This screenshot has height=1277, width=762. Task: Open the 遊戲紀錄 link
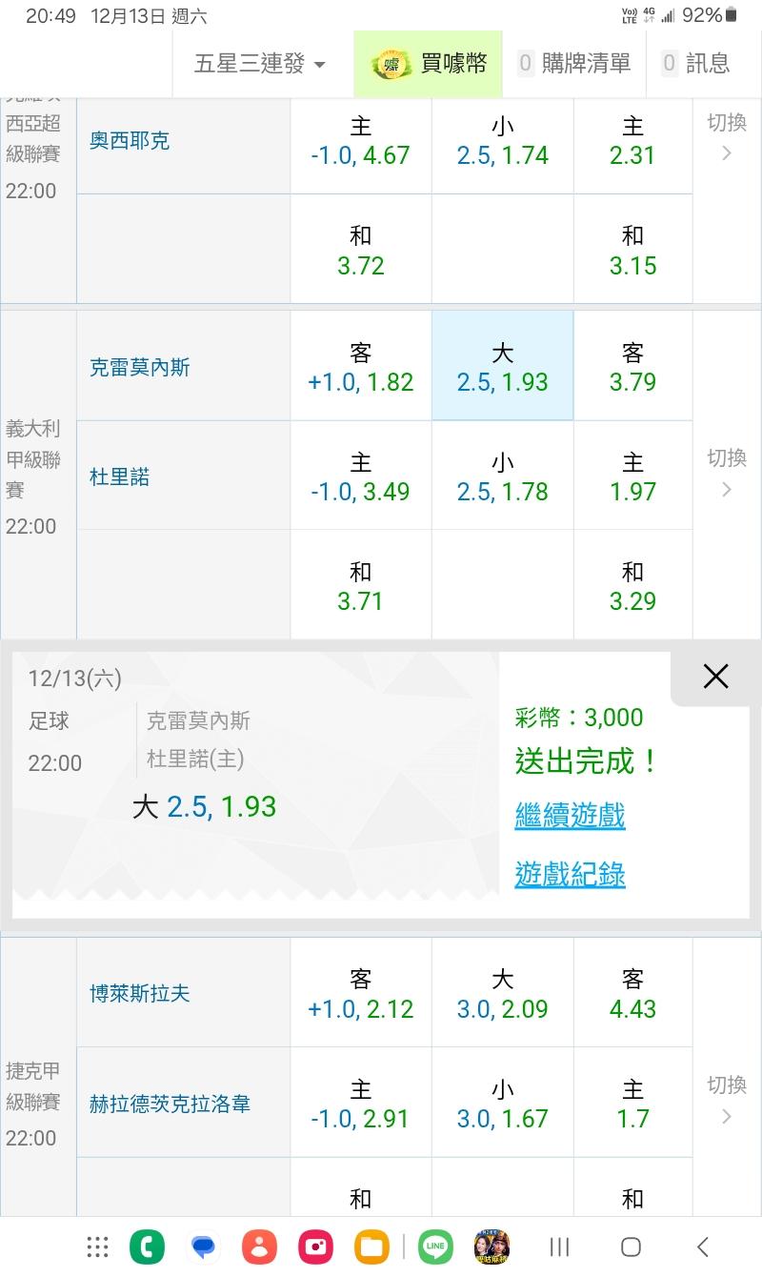570,874
